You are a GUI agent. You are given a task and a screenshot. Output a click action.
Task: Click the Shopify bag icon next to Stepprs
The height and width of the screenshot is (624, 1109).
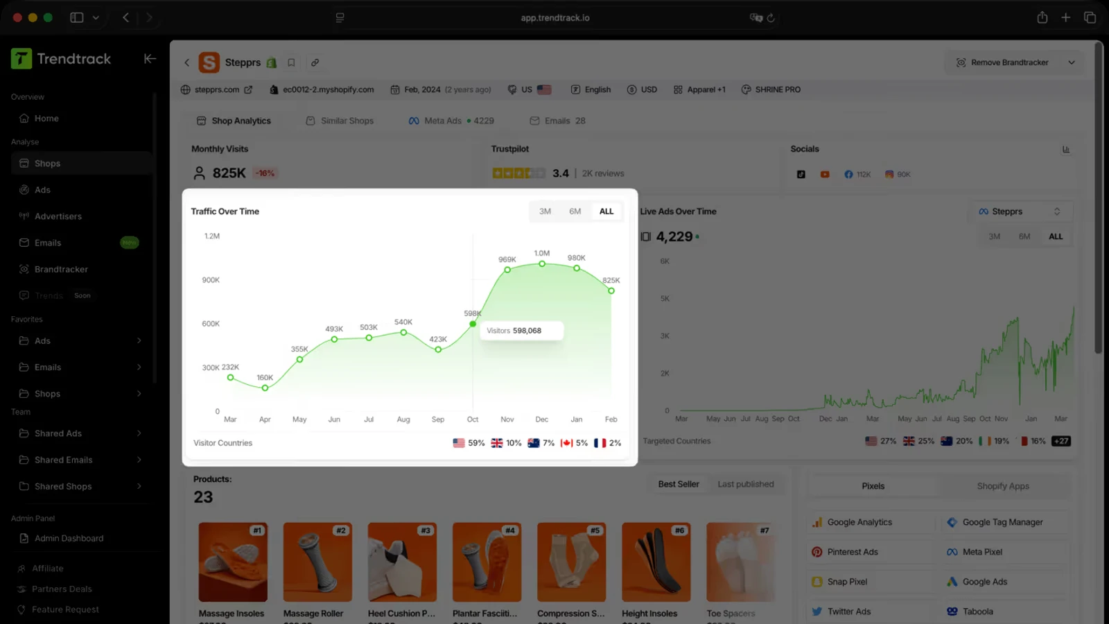(x=272, y=62)
